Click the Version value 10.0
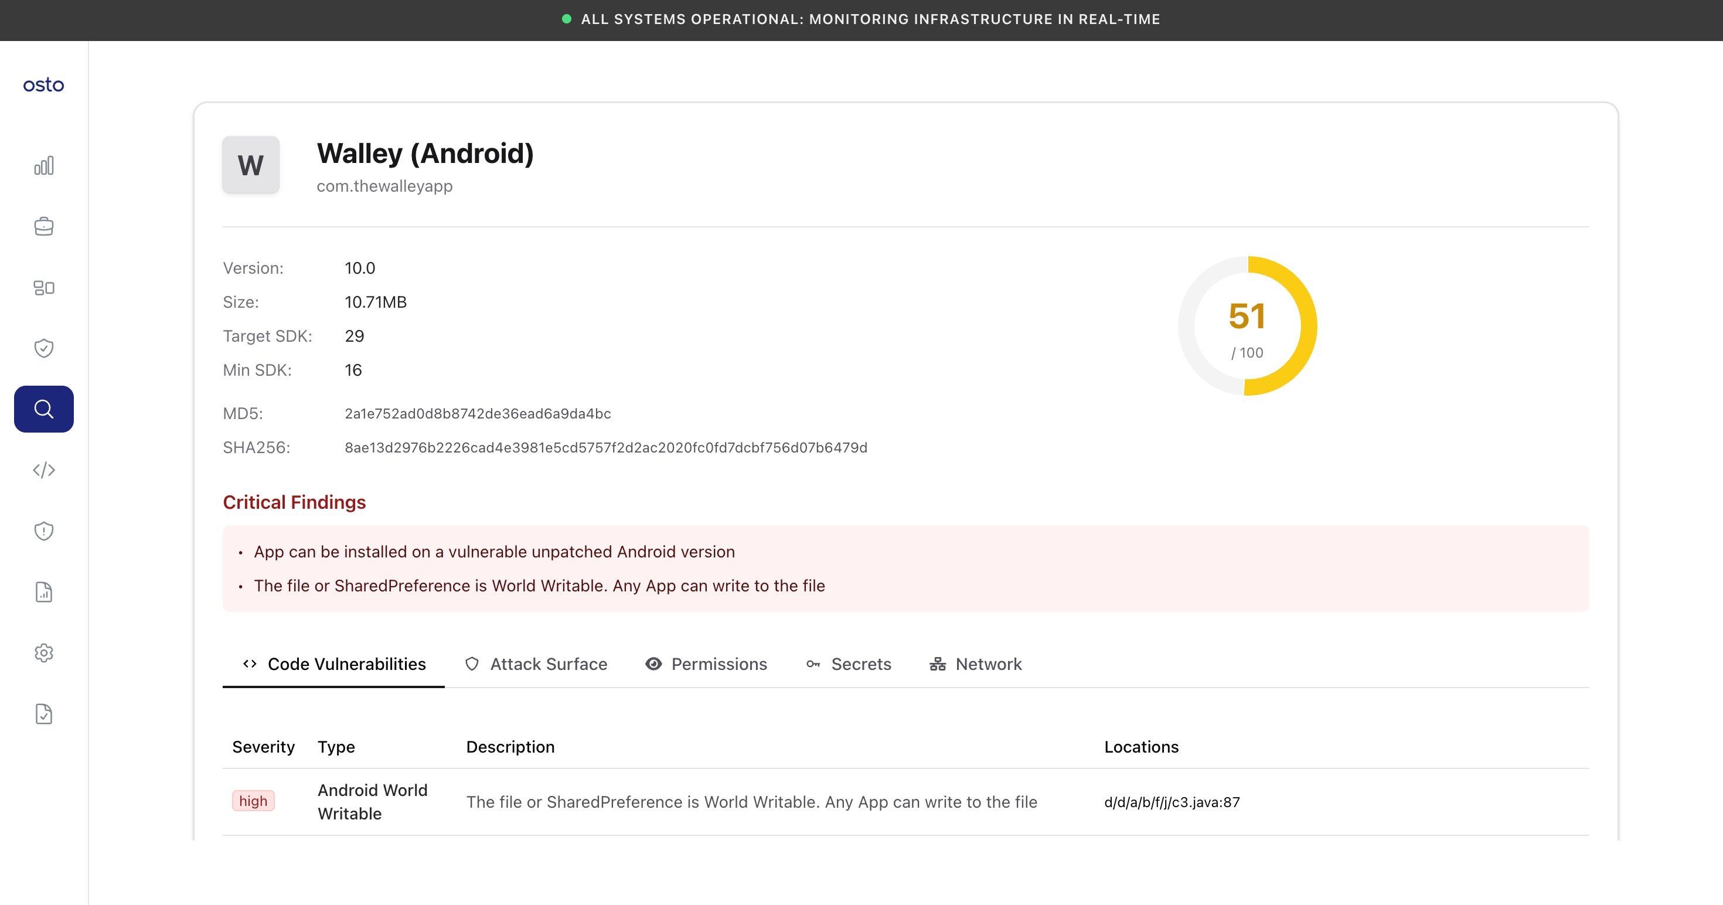The image size is (1723, 905). (x=360, y=268)
